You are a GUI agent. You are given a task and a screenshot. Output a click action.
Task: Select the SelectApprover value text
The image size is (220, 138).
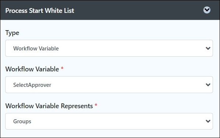point(32,85)
